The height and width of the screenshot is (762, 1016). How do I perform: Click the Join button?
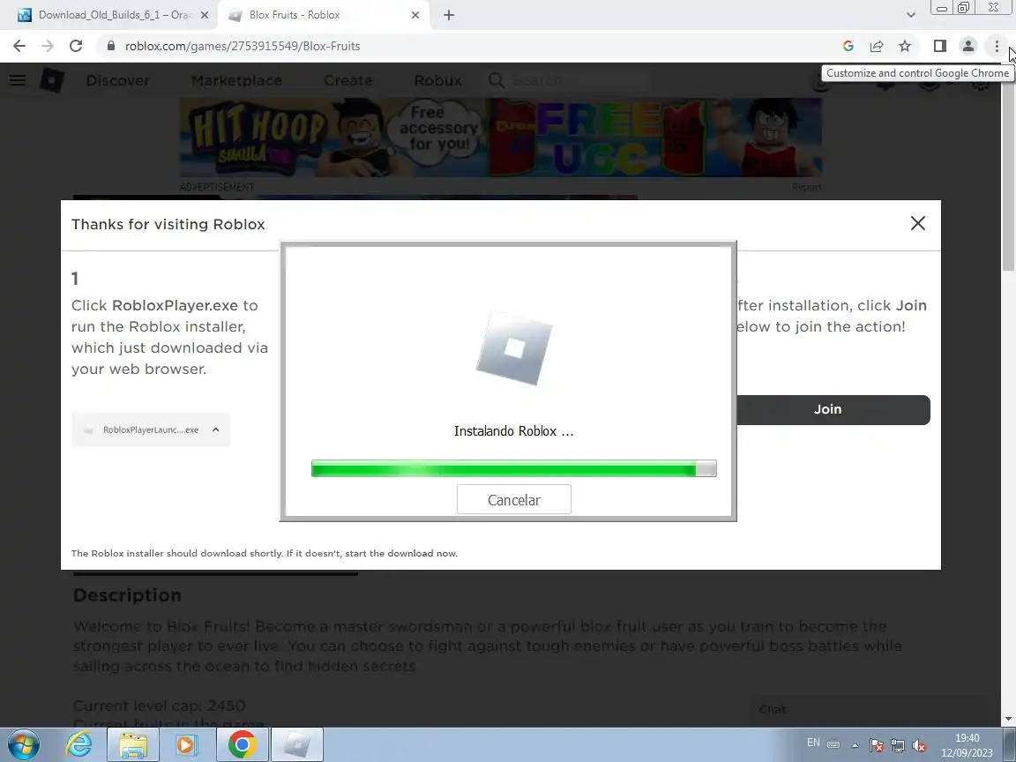click(x=833, y=409)
